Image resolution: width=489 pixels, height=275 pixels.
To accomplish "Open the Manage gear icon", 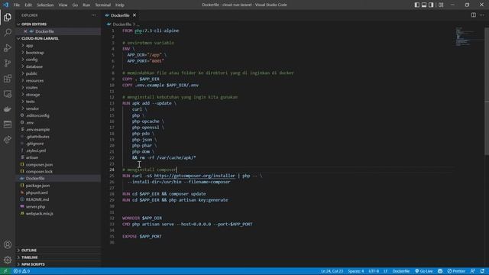I will [8, 260].
